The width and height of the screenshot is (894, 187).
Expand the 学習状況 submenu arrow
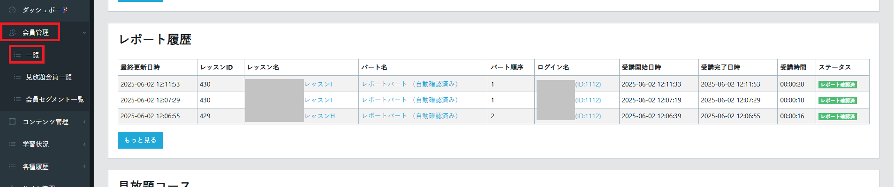click(84, 144)
